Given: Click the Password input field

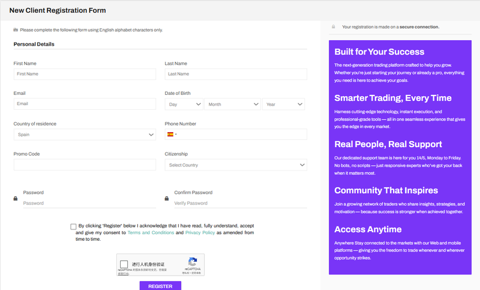Looking at the screenshot, I should click(89, 203).
